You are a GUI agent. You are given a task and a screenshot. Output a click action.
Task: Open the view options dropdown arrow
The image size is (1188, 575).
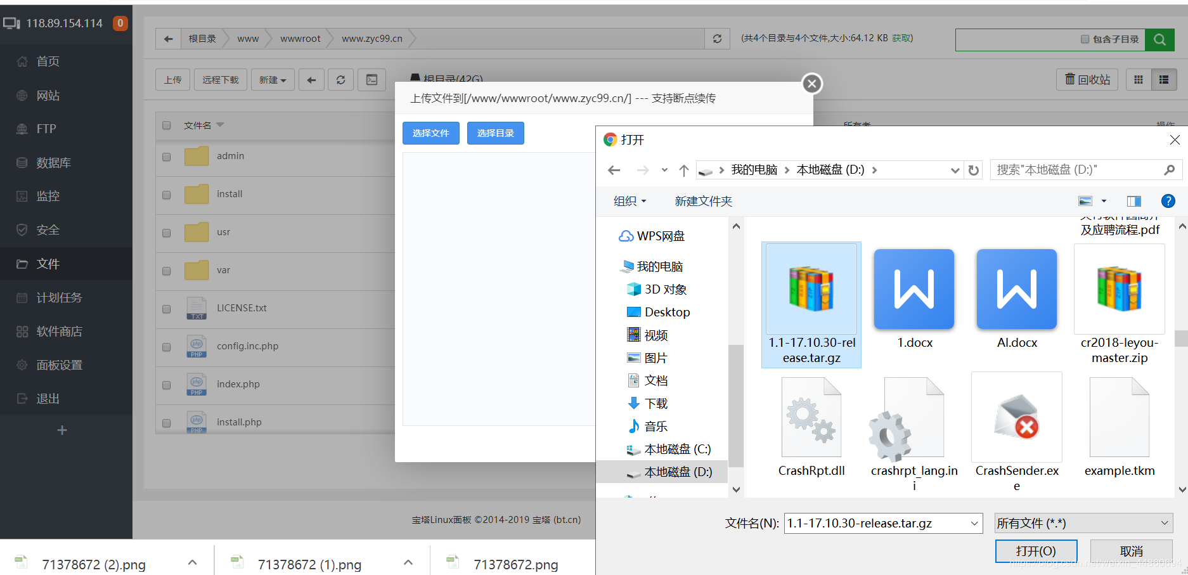1104,201
